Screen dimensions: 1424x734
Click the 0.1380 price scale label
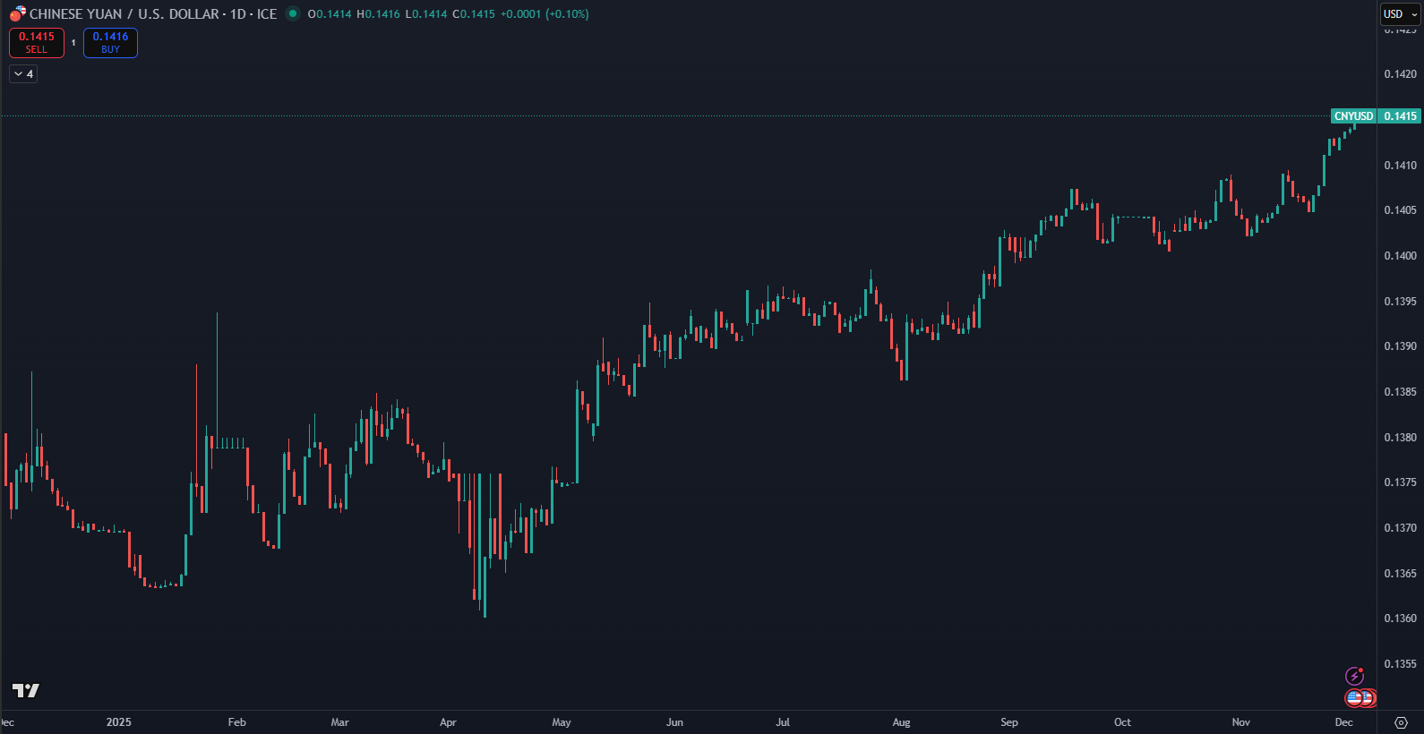1401,438
